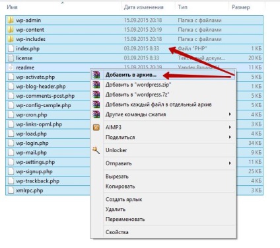
Task: Click the wp-trackback.php file icon
Action: point(11,181)
